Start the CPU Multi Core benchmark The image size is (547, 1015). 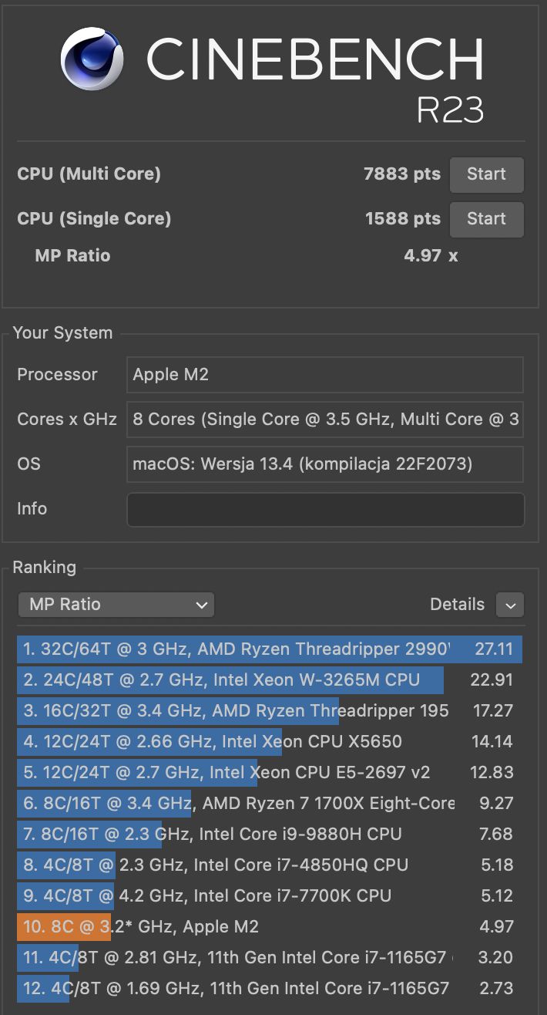(x=486, y=174)
